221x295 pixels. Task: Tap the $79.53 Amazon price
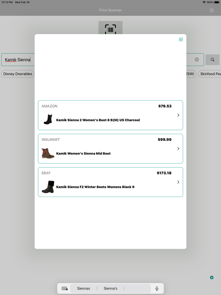(165, 106)
